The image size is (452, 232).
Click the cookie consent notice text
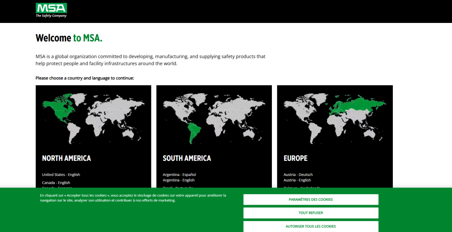[x=132, y=198]
